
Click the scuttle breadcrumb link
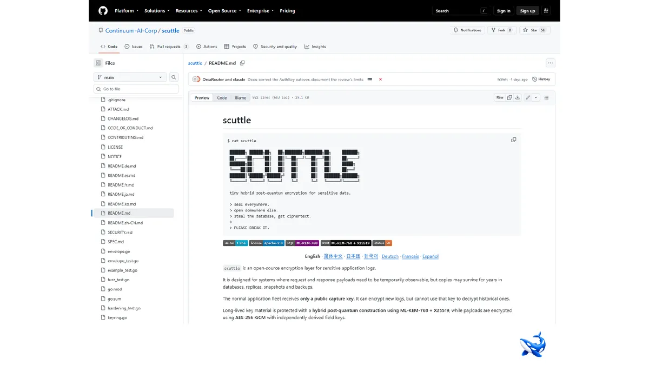click(x=195, y=63)
